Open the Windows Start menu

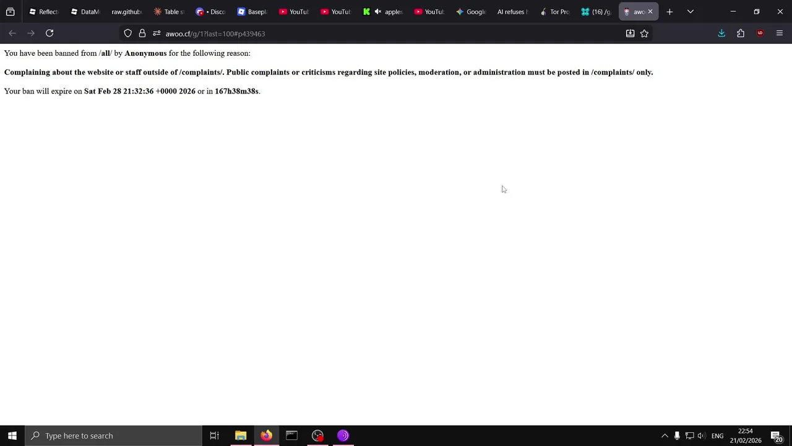[12, 435]
